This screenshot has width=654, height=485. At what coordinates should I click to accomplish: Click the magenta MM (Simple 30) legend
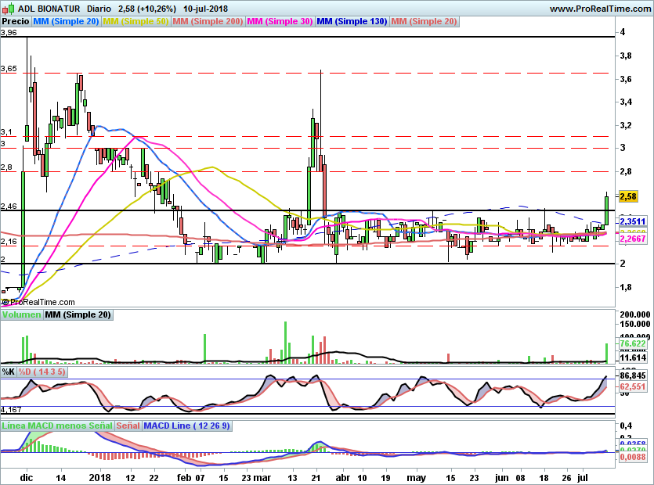coord(280,21)
